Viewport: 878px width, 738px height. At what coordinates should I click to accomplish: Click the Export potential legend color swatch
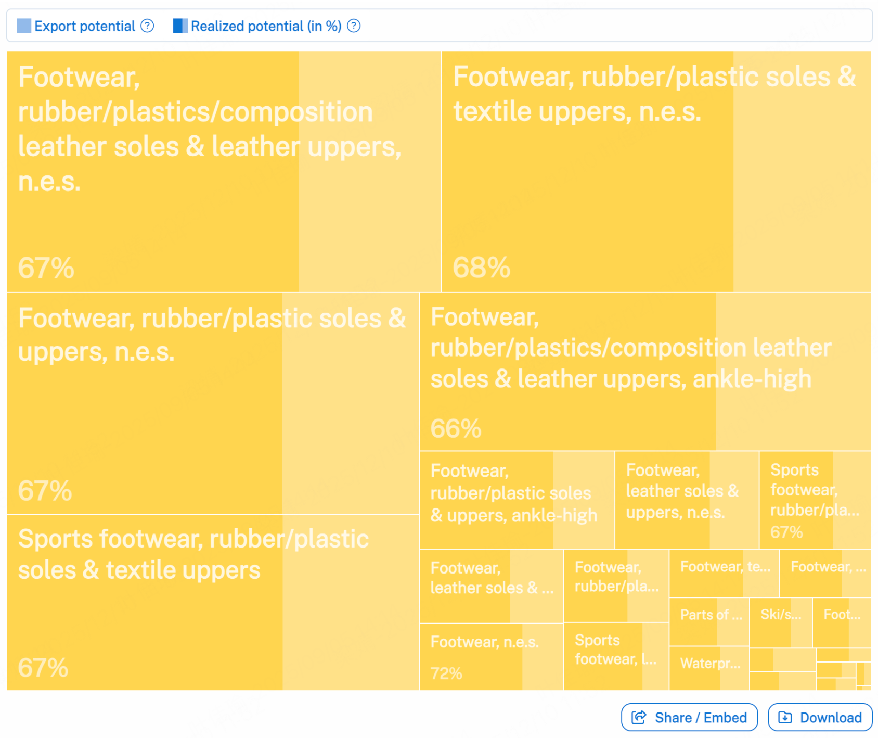[24, 26]
